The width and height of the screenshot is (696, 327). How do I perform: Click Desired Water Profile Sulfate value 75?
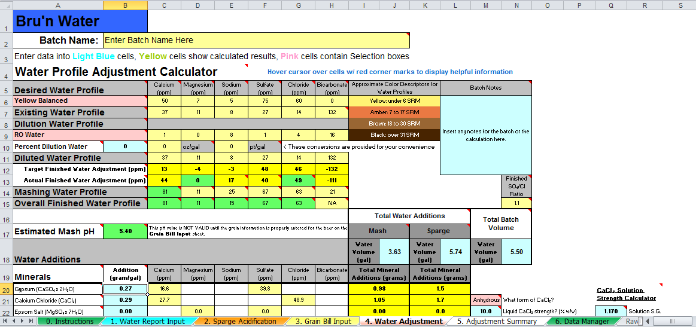click(x=265, y=100)
